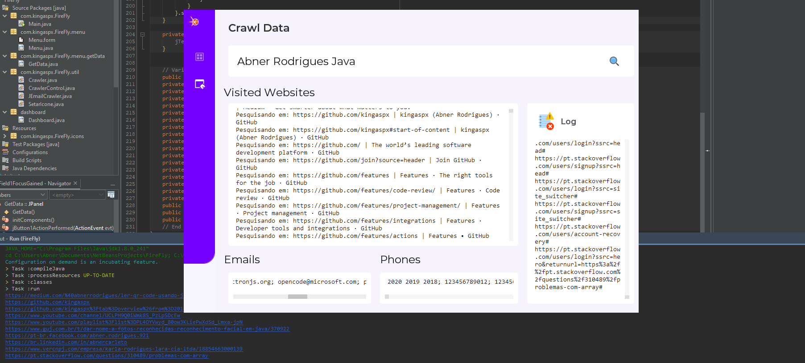The image size is (805, 363).
Task: Open the Members dropdown in Navigator
Action: point(24,195)
